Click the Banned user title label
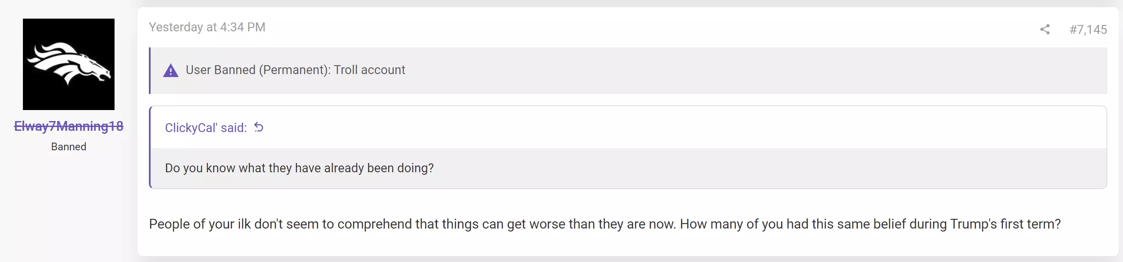The height and width of the screenshot is (262, 1123). coord(68,147)
